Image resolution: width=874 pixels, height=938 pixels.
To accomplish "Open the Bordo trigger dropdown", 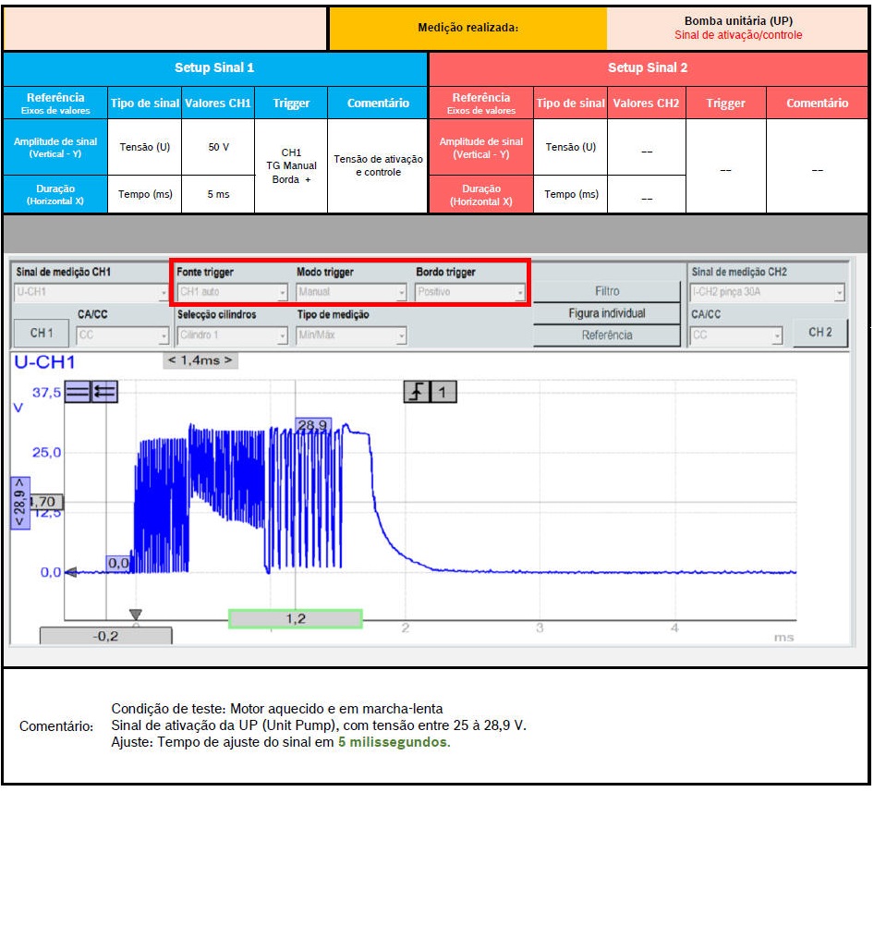I will click(470, 292).
